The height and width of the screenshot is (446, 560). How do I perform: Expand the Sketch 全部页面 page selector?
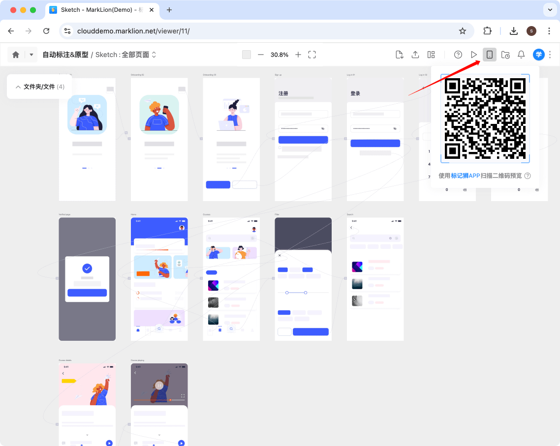pos(154,55)
